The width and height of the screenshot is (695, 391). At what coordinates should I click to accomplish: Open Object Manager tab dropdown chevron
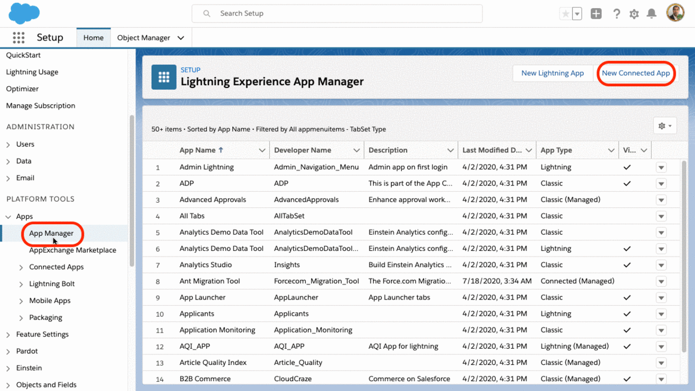tap(181, 38)
